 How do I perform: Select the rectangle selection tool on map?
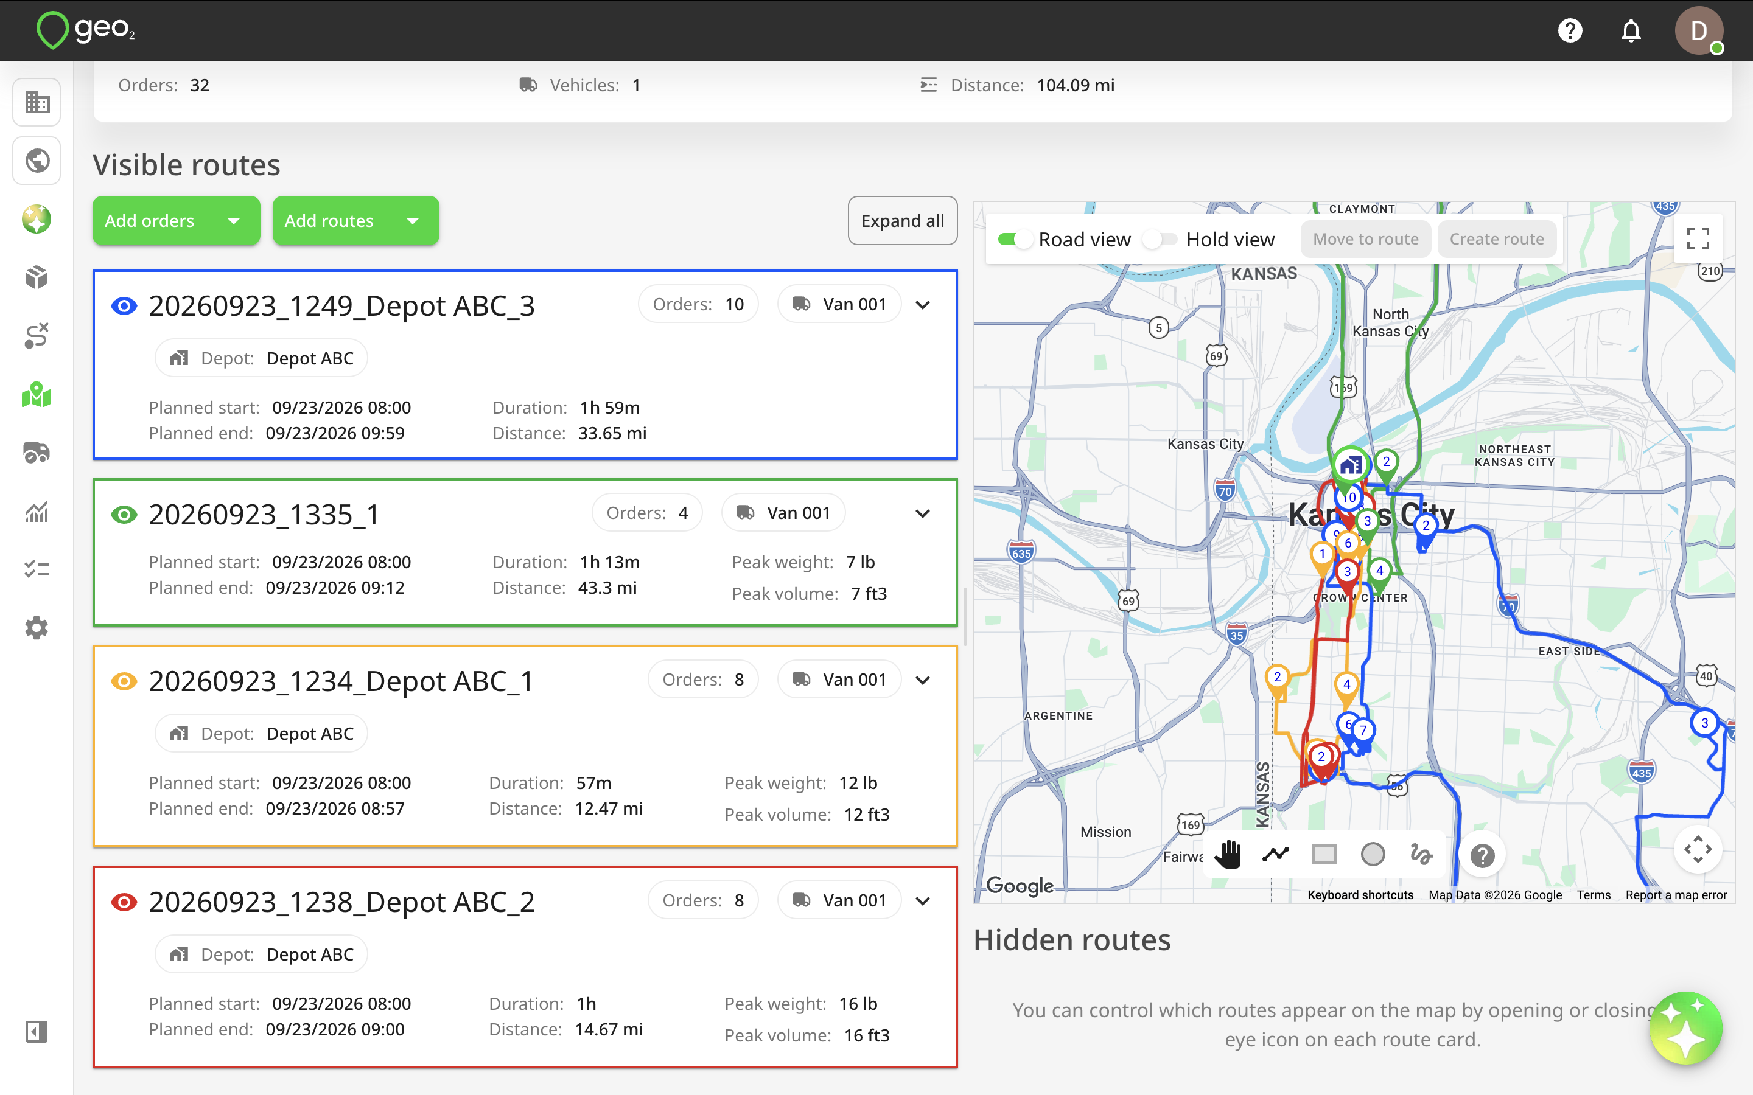click(1324, 855)
